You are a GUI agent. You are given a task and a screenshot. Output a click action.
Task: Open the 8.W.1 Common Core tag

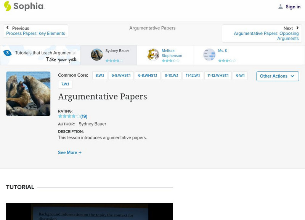pyautogui.click(x=100, y=76)
